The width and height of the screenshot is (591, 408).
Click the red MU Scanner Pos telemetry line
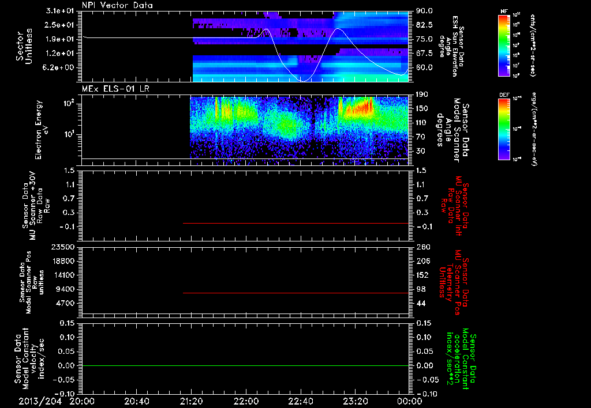tap(295, 293)
